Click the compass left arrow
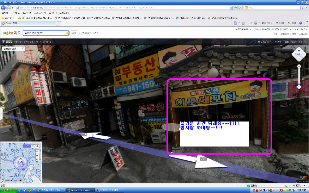The width and height of the screenshot is (309, 193). coord(295,54)
